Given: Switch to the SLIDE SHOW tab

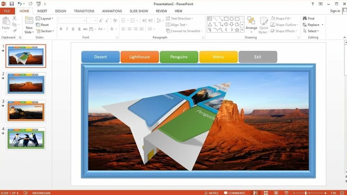Looking at the screenshot, I should pyautogui.click(x=139, y=11).
